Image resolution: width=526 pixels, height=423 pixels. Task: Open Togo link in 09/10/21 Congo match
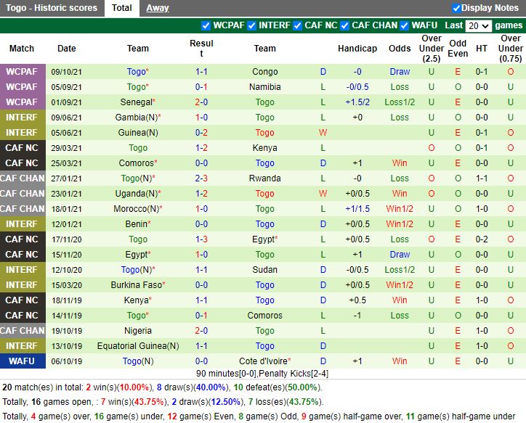[136, 72]
